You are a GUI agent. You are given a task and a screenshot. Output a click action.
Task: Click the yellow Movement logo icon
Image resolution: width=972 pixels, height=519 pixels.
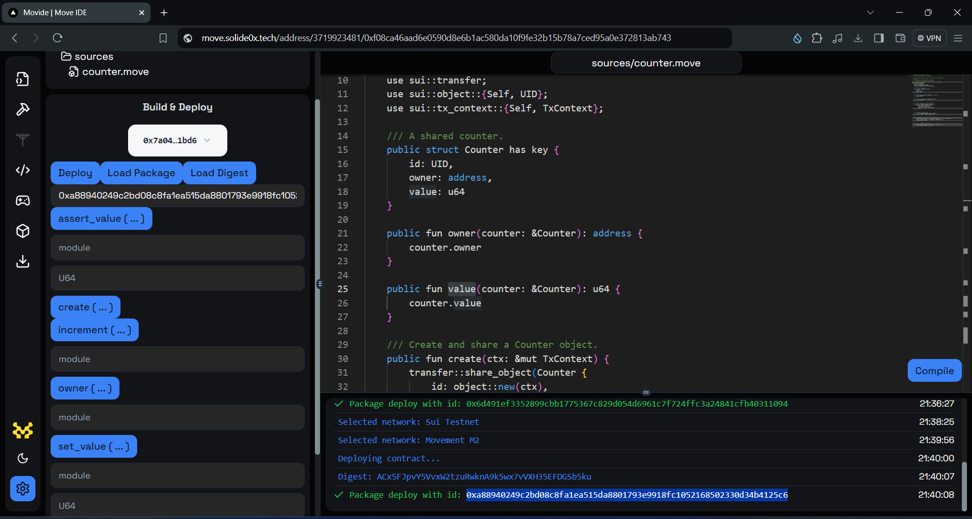(x=23, y=430)
